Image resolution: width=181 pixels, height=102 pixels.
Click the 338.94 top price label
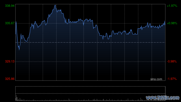(x=10, y=6)
